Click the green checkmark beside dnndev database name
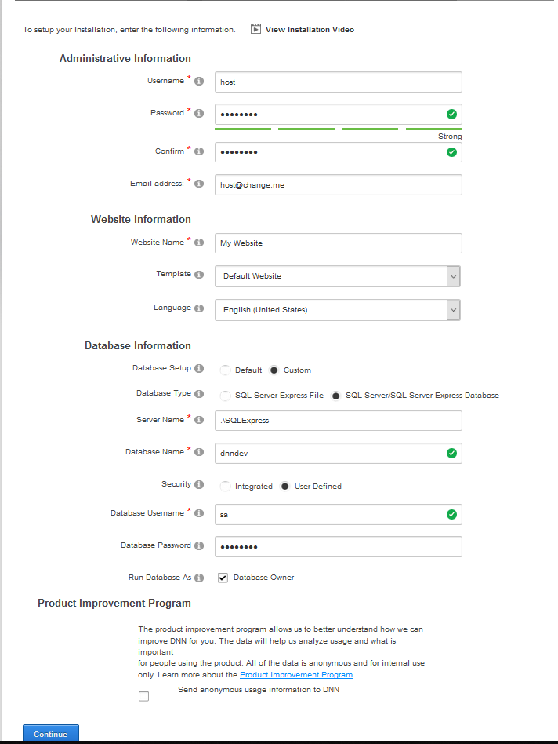This screenshot has height=744, width=558. pyautogui.click(x=451, y=454)
